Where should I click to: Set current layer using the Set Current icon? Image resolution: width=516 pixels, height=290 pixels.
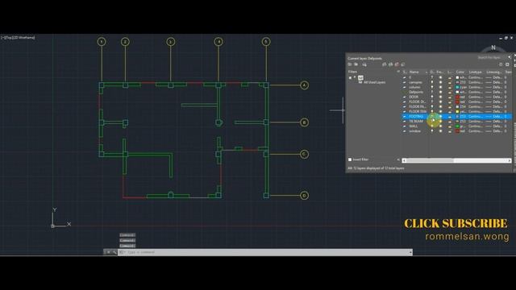coord(403,64)
